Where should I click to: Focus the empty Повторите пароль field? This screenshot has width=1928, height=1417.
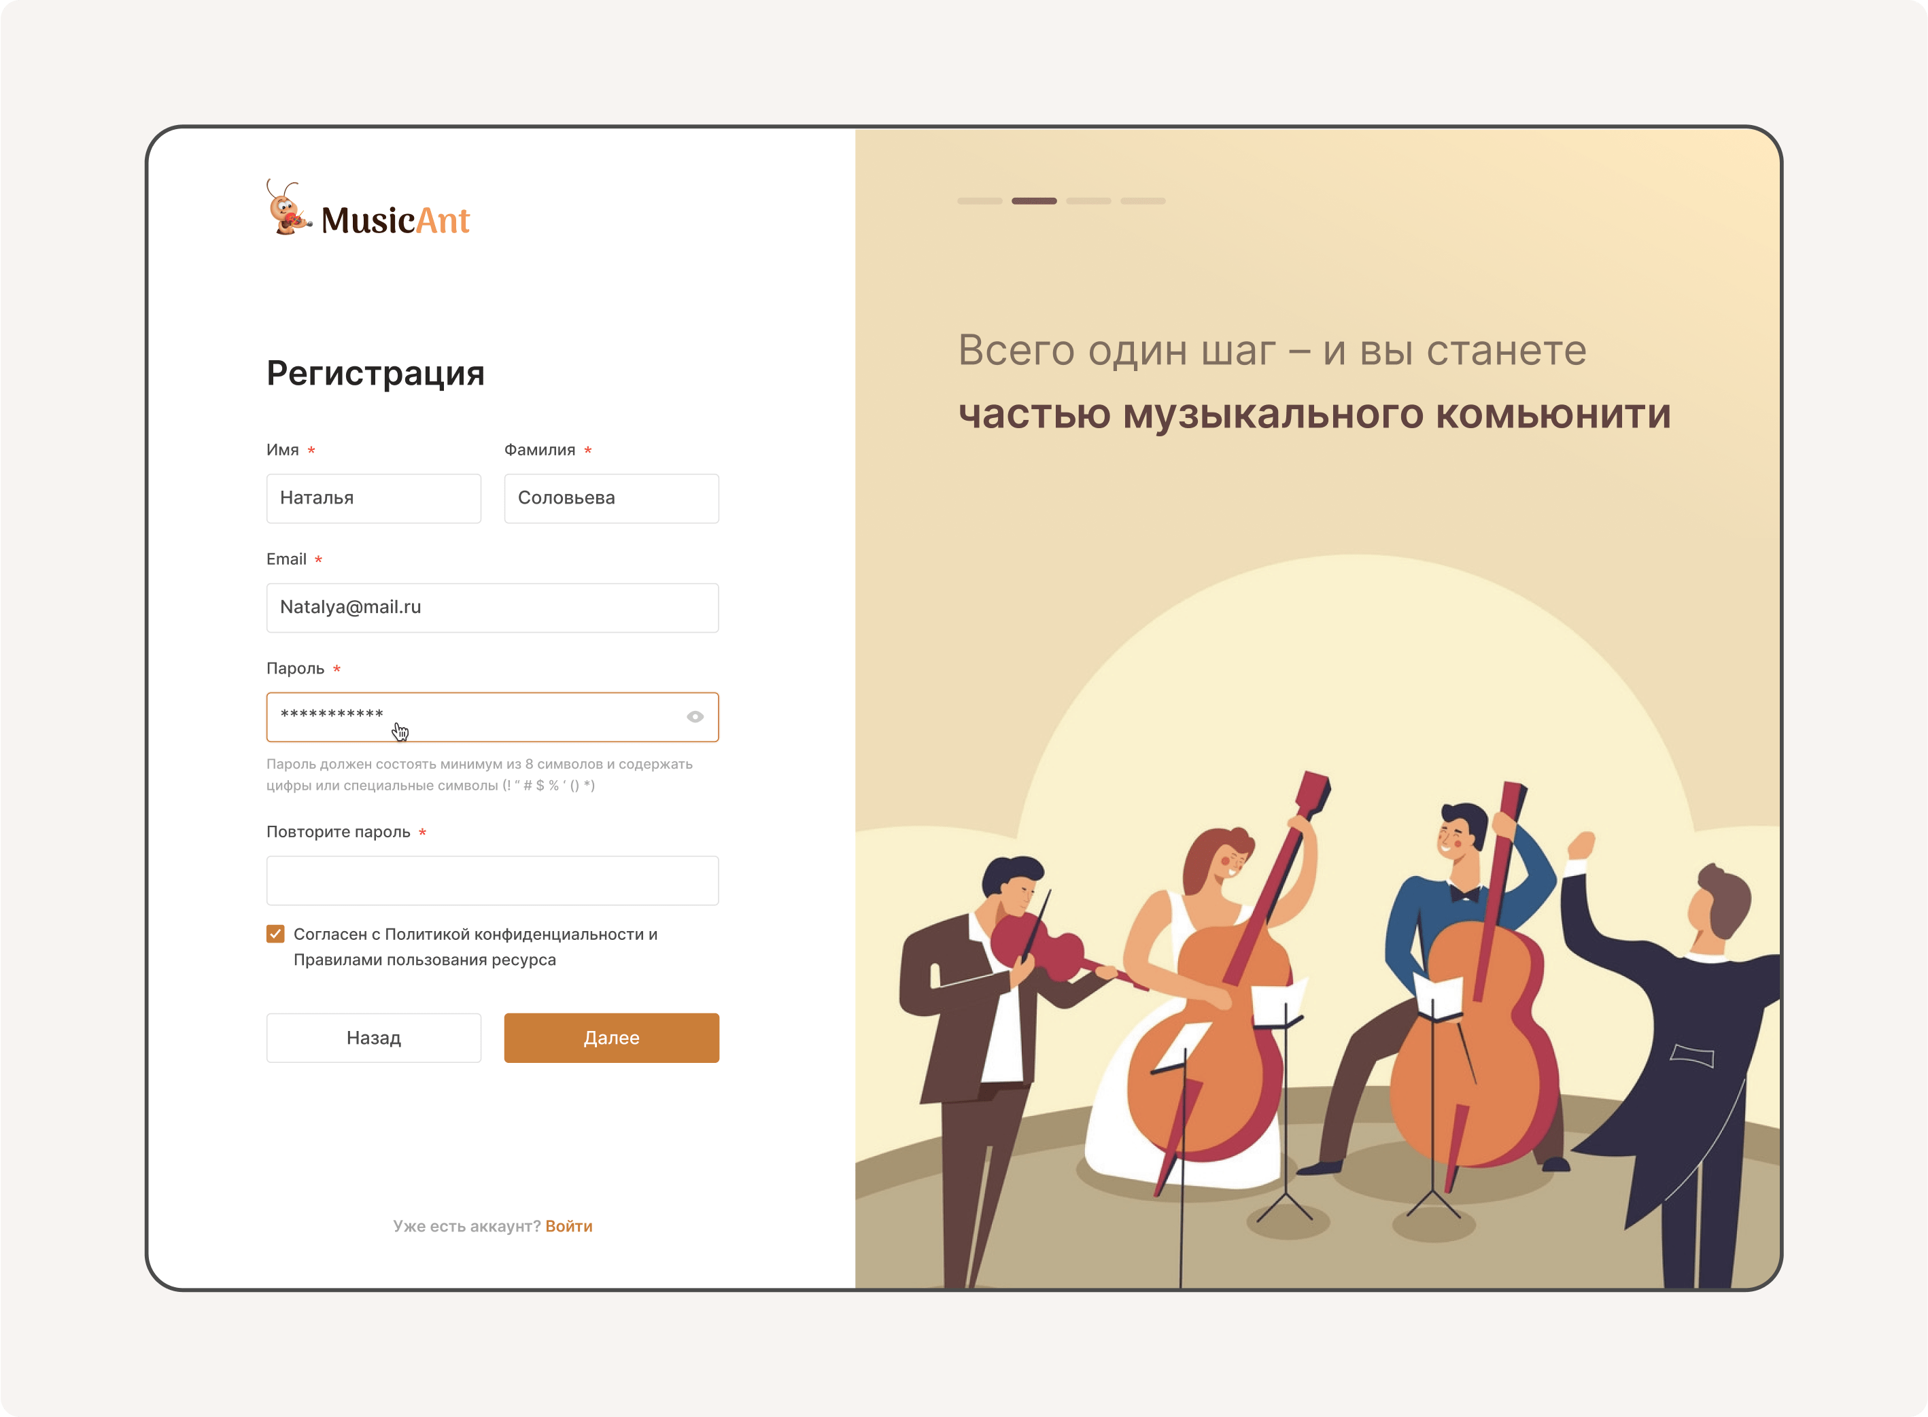492,880
